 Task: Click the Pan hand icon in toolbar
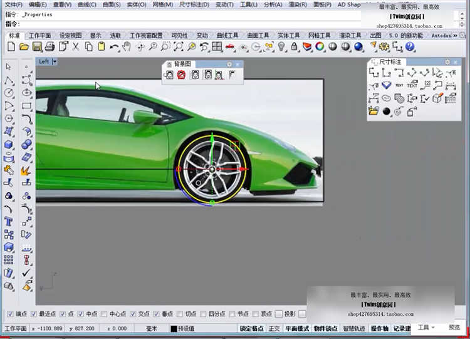pos(127,46)
